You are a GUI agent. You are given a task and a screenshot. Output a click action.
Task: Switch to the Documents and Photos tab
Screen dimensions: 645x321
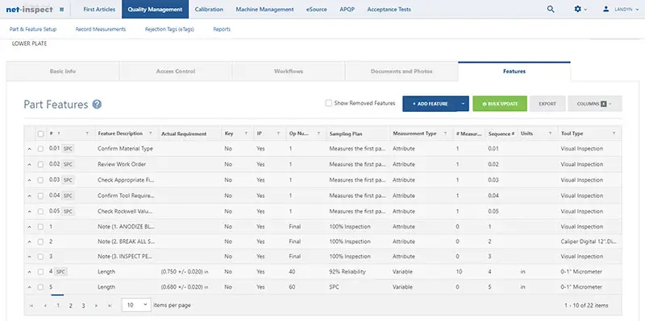click(x=402, y=71)
